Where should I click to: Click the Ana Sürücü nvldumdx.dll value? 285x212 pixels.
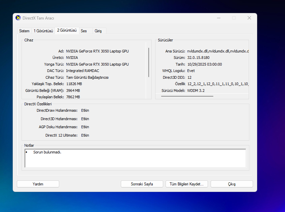pyautogui.click(x=218, y=51)
